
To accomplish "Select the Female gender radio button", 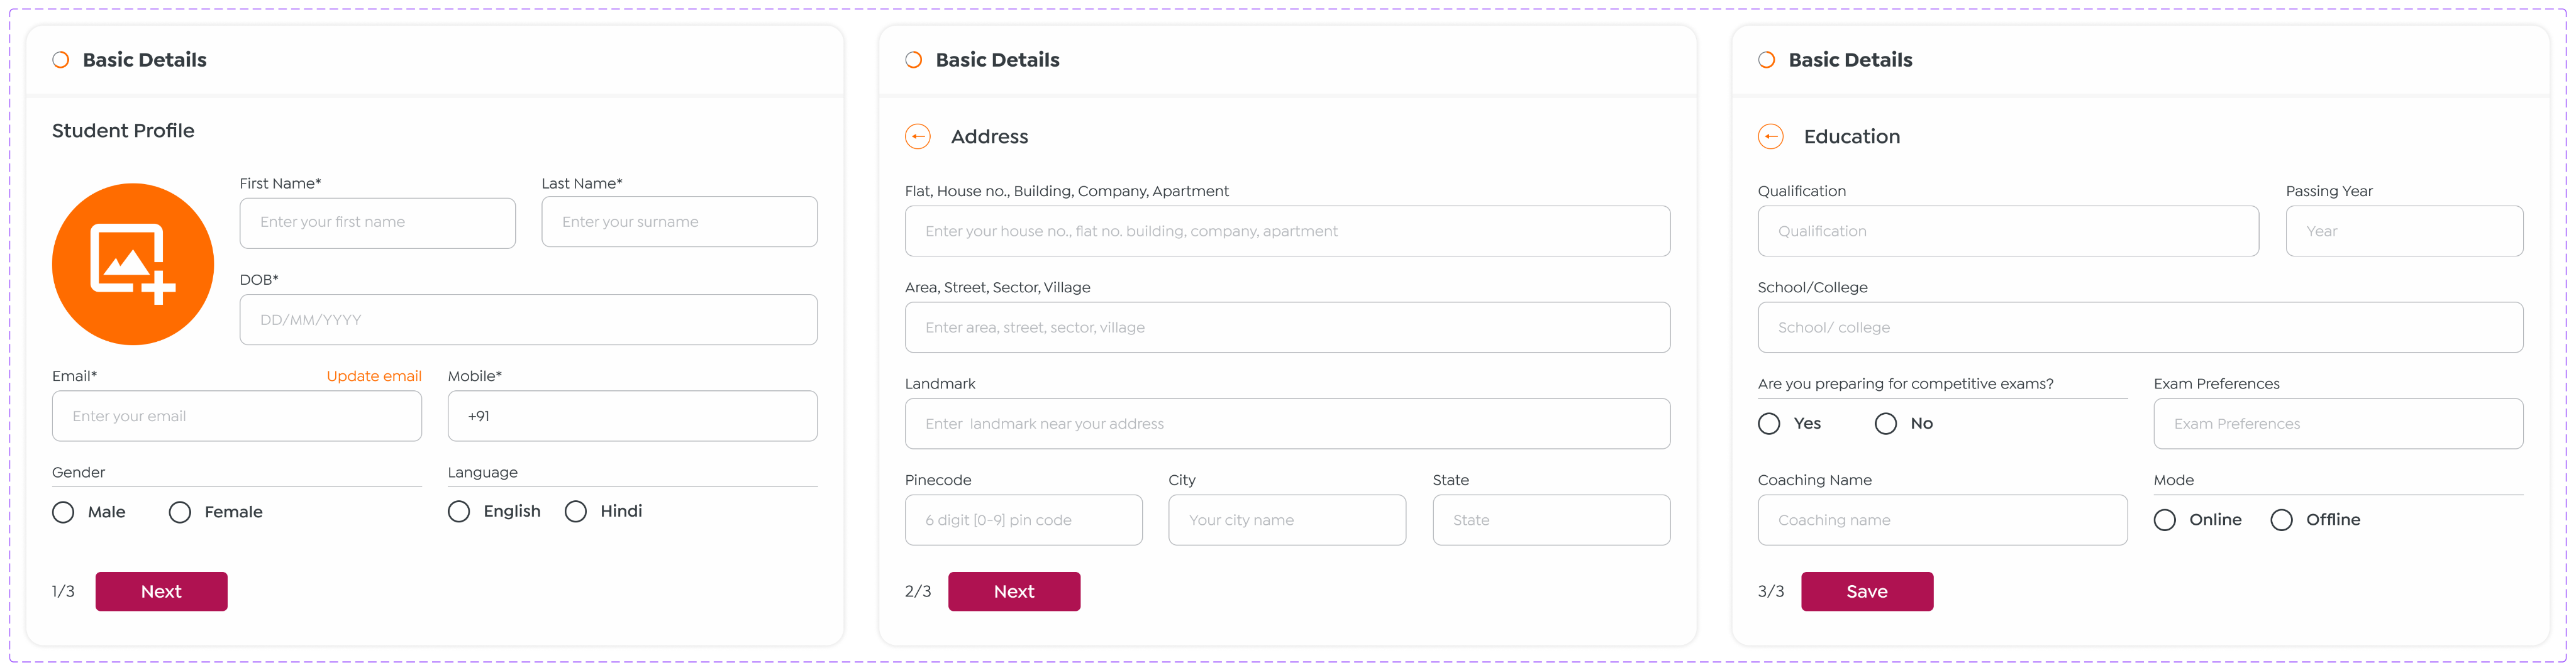I will 180,512.
